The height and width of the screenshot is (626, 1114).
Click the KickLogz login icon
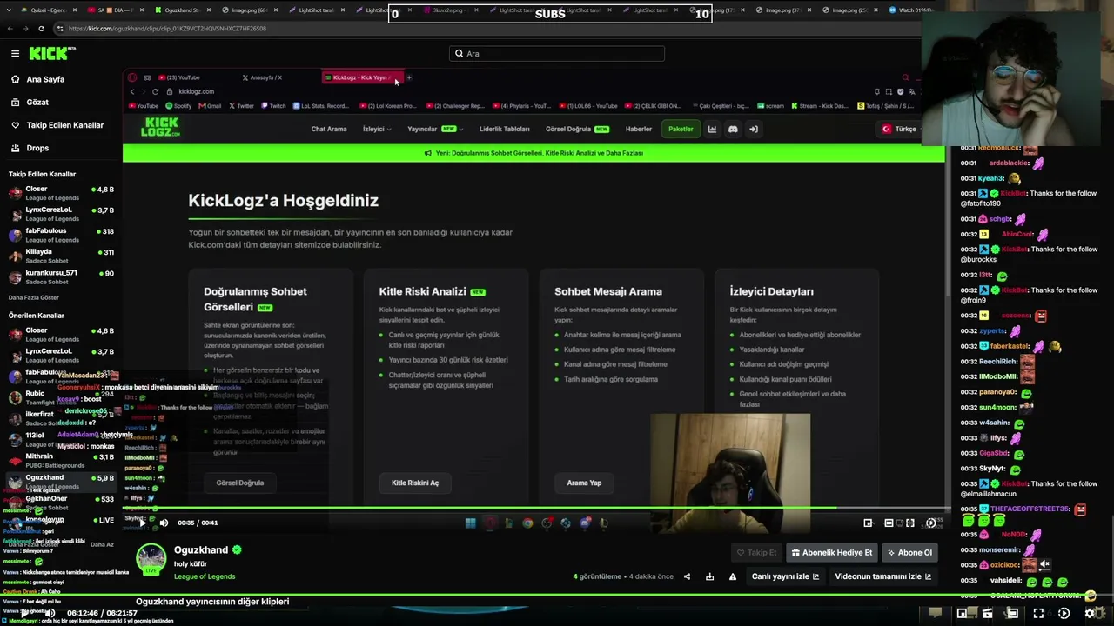(x=754, y=129)
